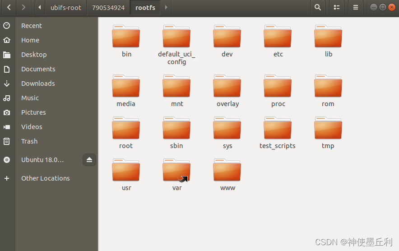The image size is (399, 251).
Task: Select the media folder
Action: [126, 91]
